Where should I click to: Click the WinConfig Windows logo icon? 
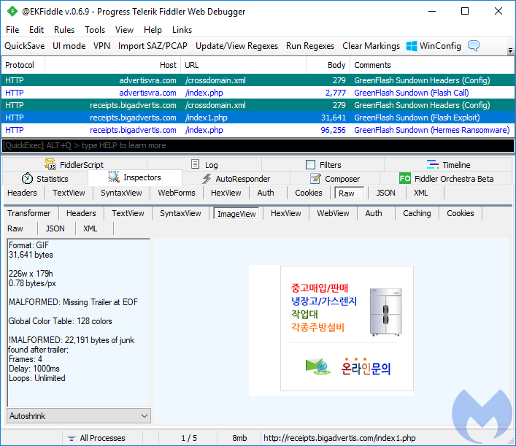click(412, 46)
